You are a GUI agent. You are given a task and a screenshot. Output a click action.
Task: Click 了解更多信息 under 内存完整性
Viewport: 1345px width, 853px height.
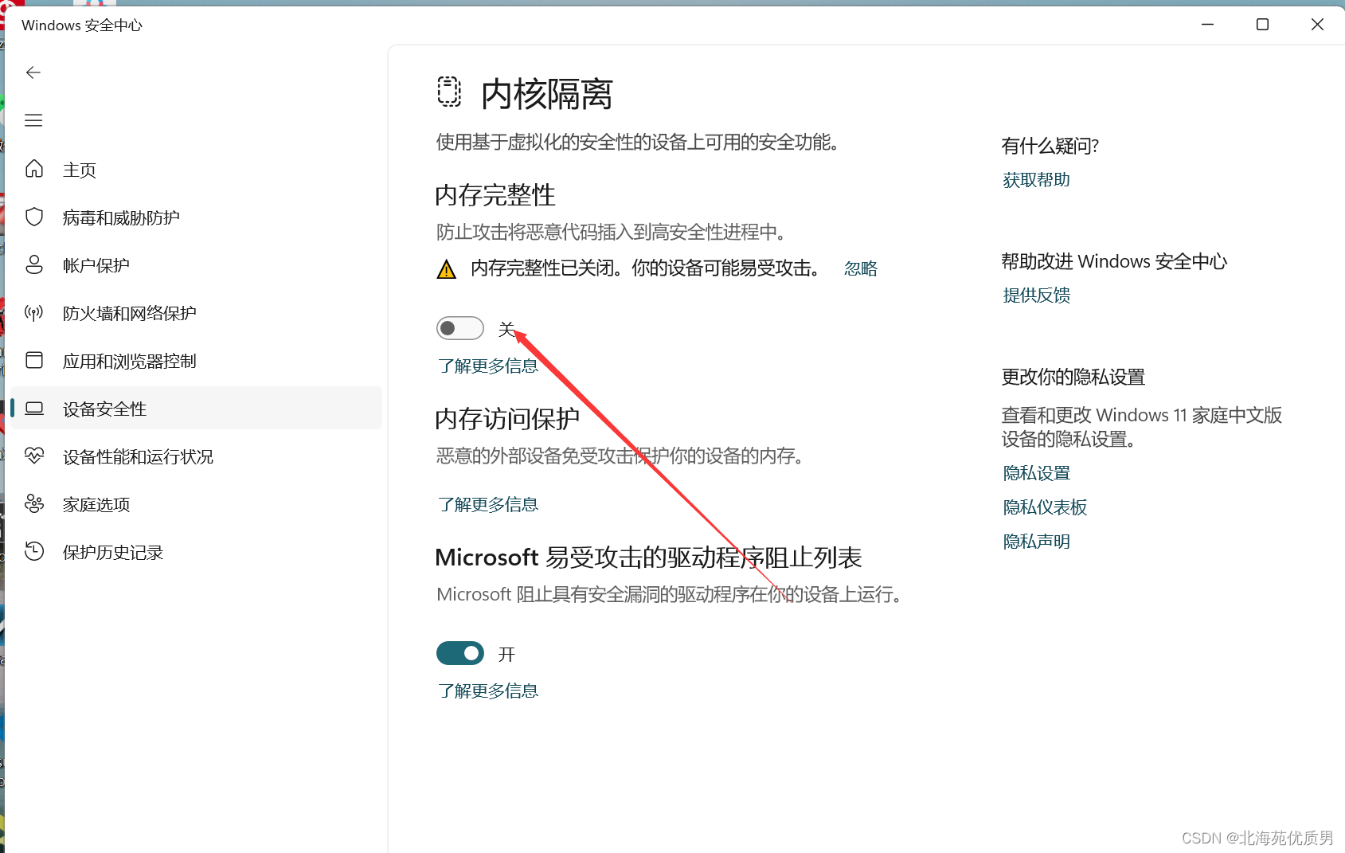click(x=488, y=366)
